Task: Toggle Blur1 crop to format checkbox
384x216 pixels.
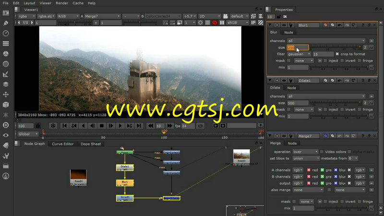Action: [x=337, y=54]
